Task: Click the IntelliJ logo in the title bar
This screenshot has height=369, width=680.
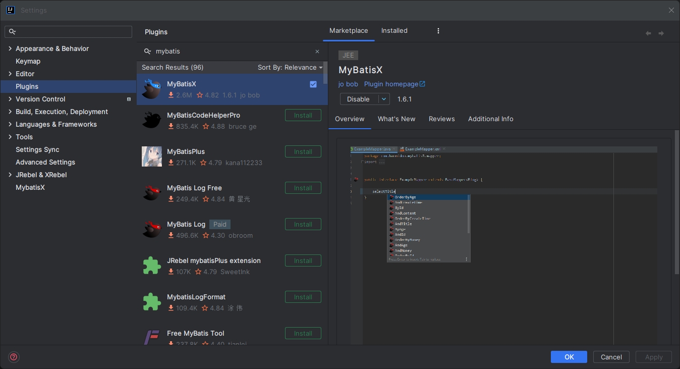Action: pyautogui.click(x=11, y=10)
